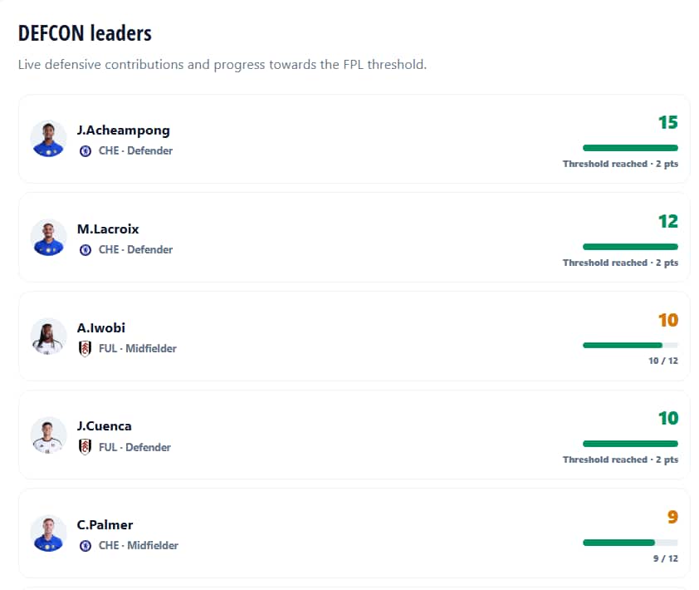
Task: Click the DEFCON leaders heading
Action: click(x=85, y=33)
